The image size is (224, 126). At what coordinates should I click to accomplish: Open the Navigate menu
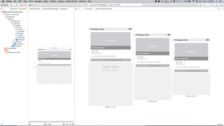38,1
